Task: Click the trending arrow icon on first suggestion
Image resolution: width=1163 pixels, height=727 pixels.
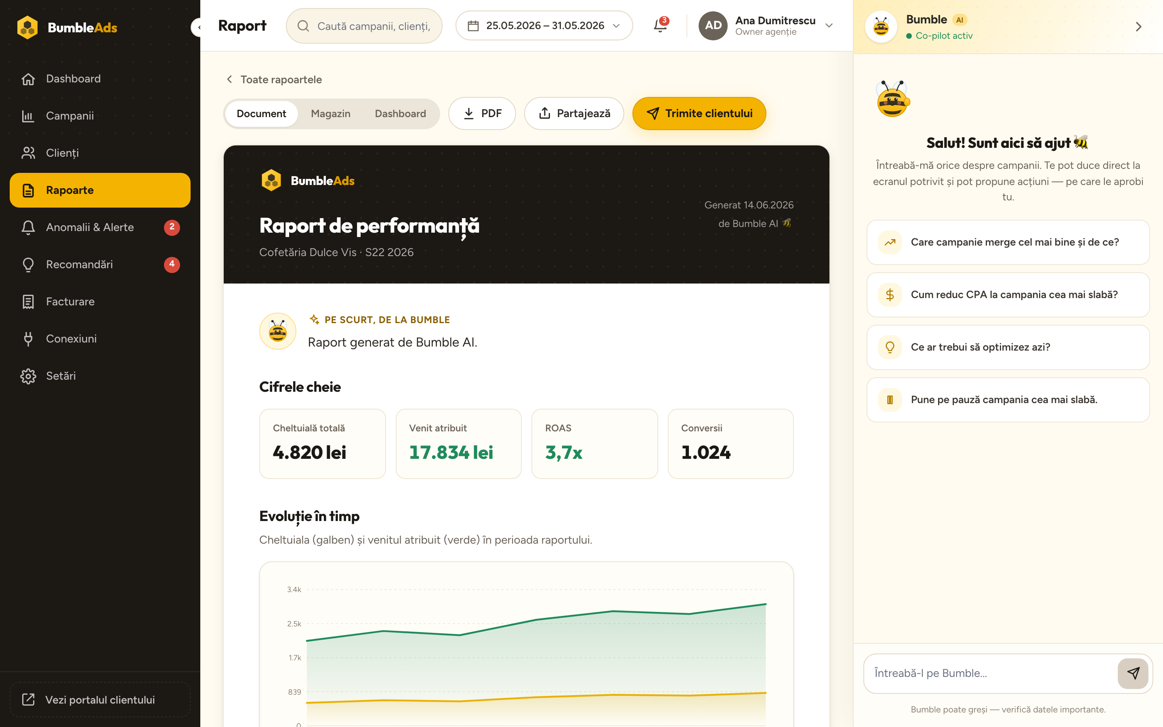Action: (890, 242)
